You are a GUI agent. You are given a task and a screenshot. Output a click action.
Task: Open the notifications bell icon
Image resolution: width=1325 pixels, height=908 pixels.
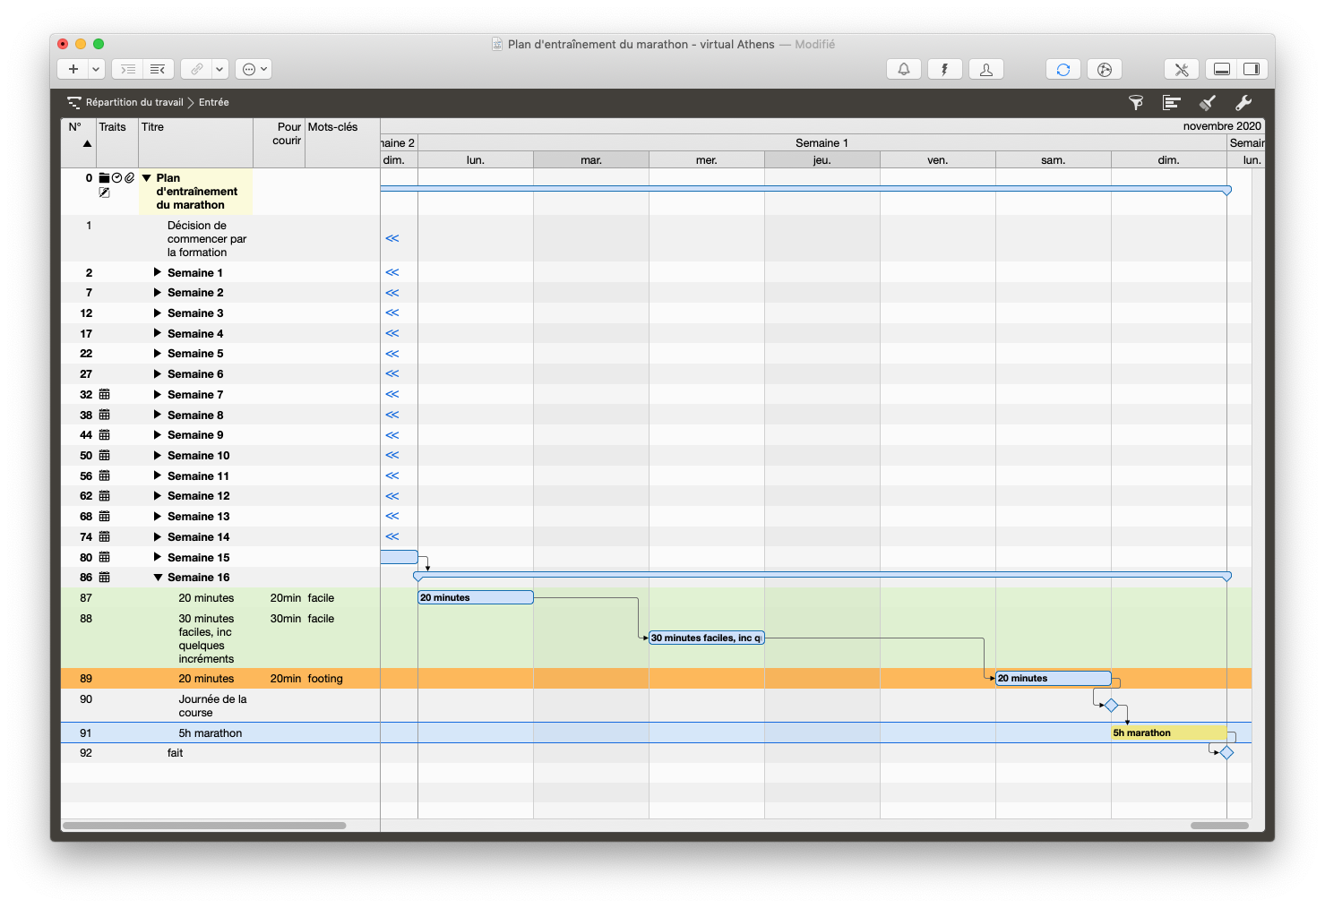(903, 69)
